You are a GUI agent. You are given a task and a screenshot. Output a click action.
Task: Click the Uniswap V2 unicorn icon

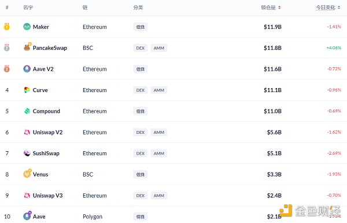[x=27, y=132]
